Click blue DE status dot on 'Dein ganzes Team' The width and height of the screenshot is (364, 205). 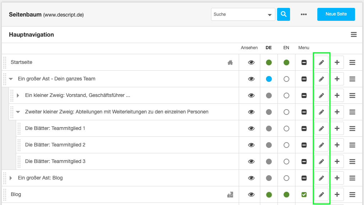[x=269, y=79]
